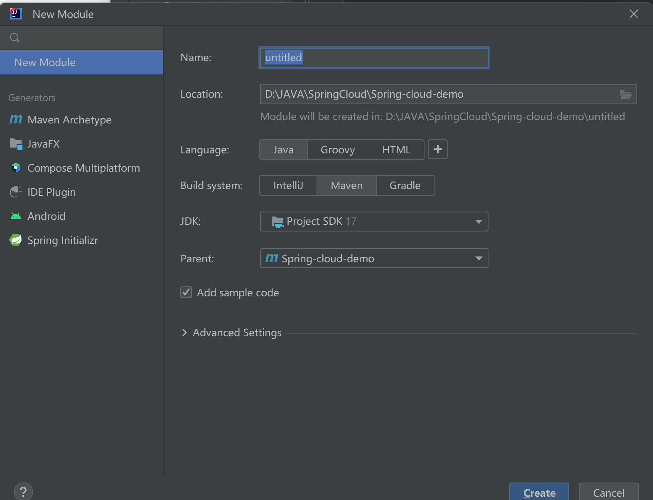The height and width of the screenshot is (500, 653).
Task: Select Android generator
Action: [x=81, y=216]
